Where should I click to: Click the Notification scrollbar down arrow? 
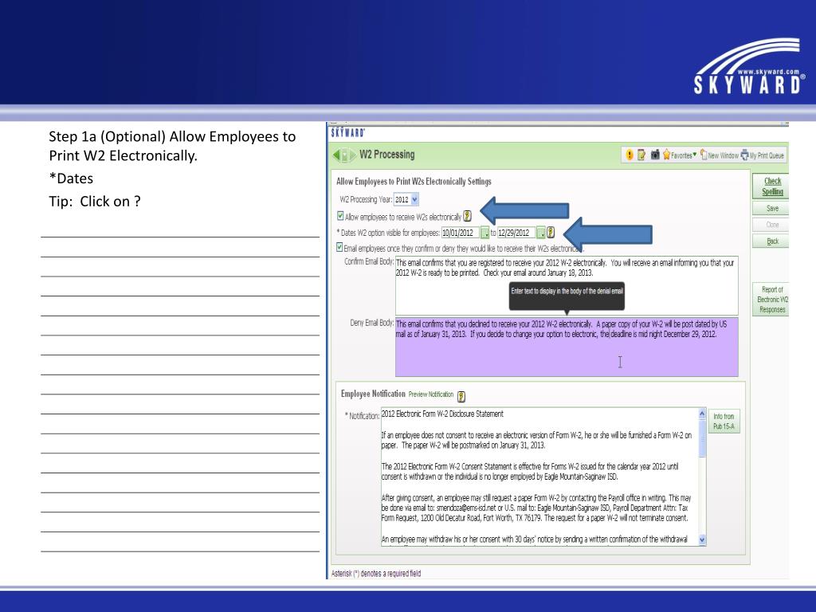(x=702, y=539)
